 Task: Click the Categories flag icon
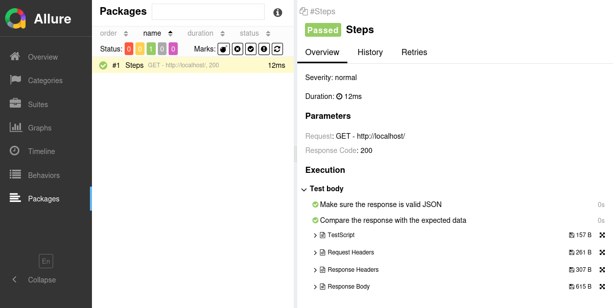coord(15,80)
